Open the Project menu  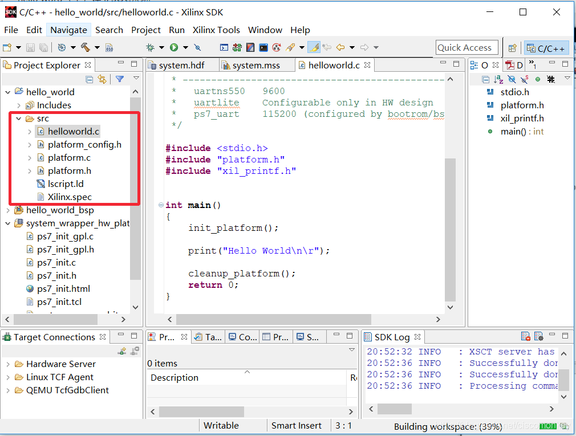click(146, 30)
